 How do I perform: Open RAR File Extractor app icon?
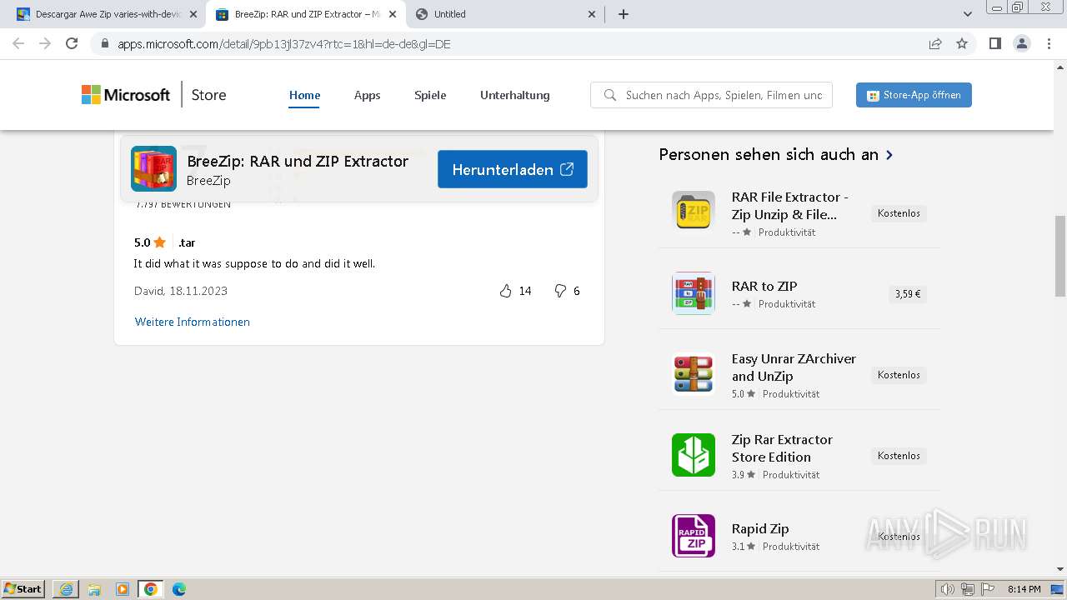pos(694,212)
